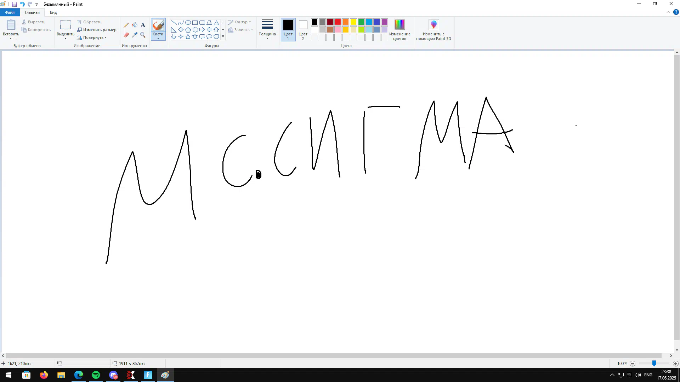Choose the Rectangle shape
The width and height of the screenshot is (680, 382).
click(195, 23)
